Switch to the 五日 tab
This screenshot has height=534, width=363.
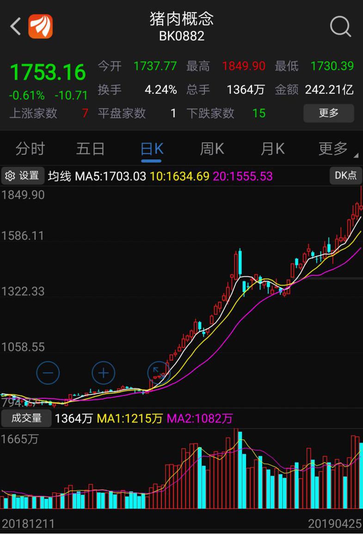pyautogui.click(x=90, y=149)
